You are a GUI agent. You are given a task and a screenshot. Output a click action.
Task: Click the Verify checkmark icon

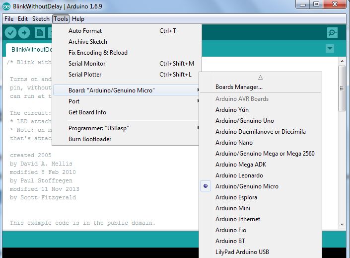(10, 33)
